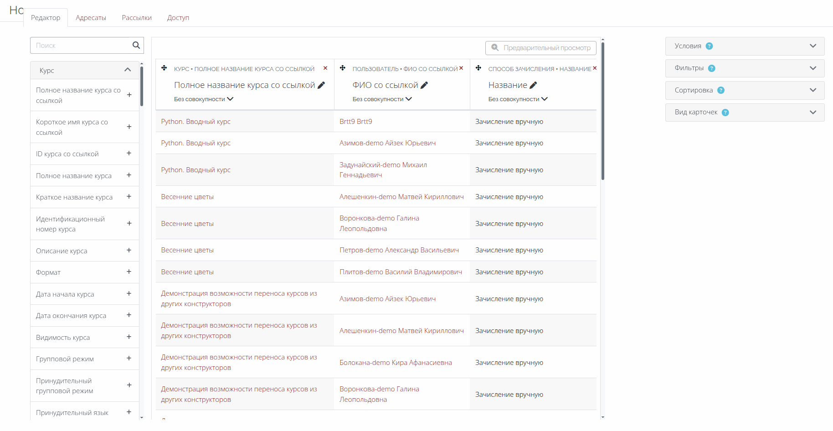The image size is (833, 431).
Task: Remove the course name column
Action: click(x=325, y=68)
